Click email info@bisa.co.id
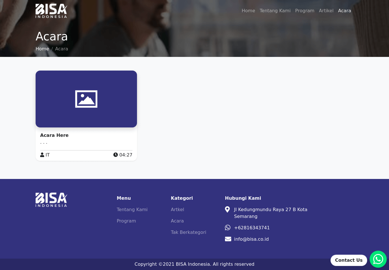Image resolution: width=389 pixels, height=270 pixels. click(x=251, y=239)
